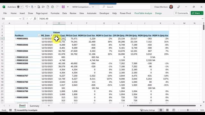The image size is (205, 115).
Task: Collapse the M99010780 row group
Action: [x=16, y=82]
